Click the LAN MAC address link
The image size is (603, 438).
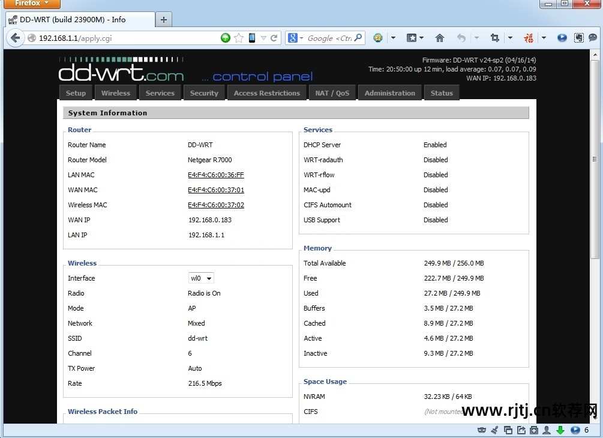click(x=216, y=175)
